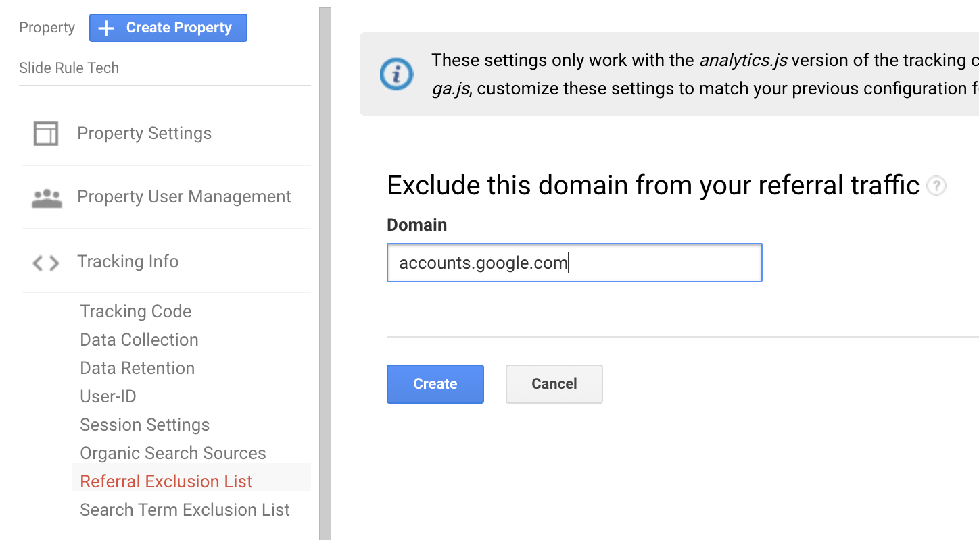Select Organic Search Sources
Screen dimensions: 979x540
point(172,453)
